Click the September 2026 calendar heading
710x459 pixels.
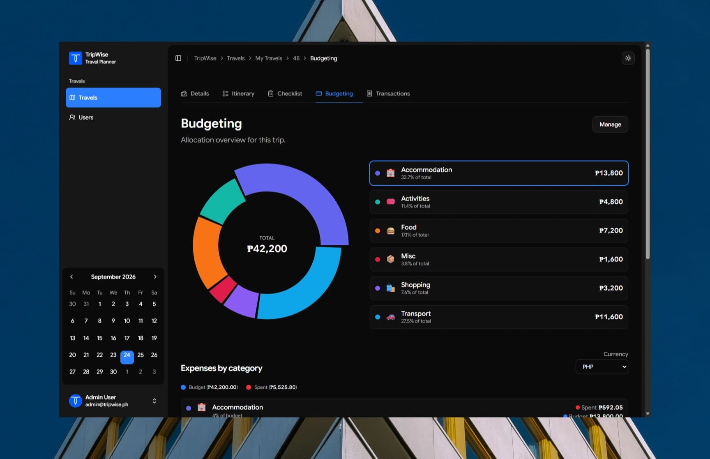click(113, 277)
